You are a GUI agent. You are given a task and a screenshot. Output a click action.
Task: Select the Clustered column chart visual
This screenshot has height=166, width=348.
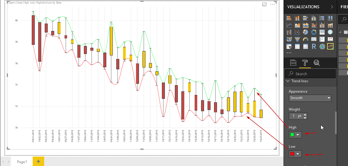(314, 18)
